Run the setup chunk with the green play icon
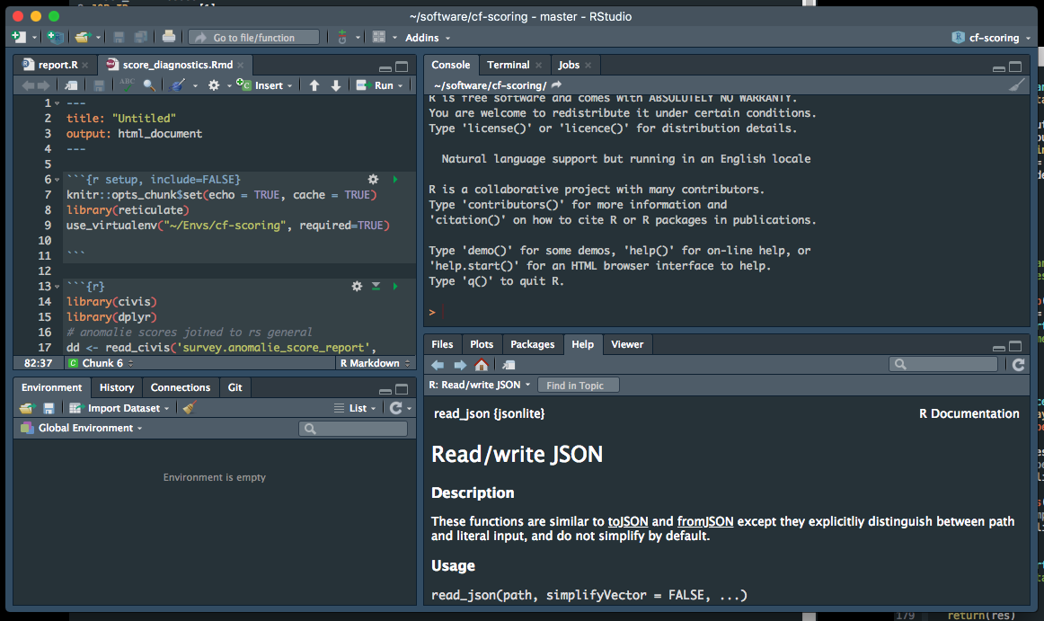 coord(394,179)
